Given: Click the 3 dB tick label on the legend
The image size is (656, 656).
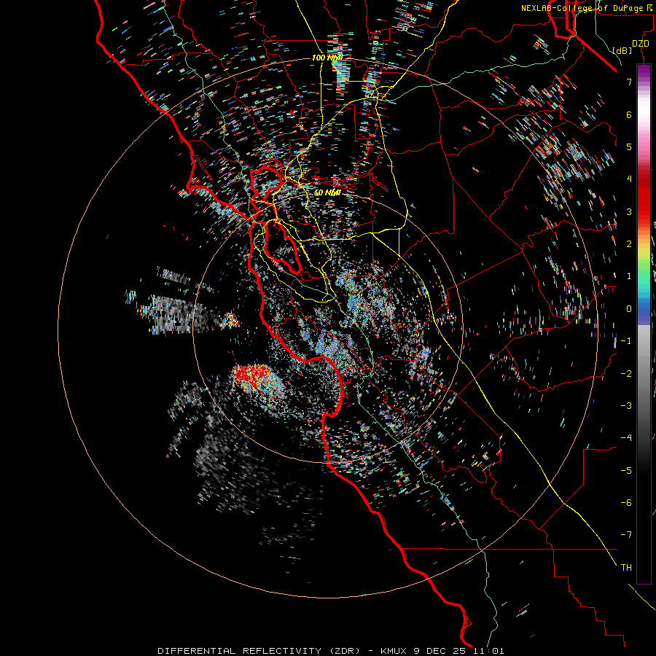Looking at the screenshot, I should pyautogui.click(x=629, y=211).
